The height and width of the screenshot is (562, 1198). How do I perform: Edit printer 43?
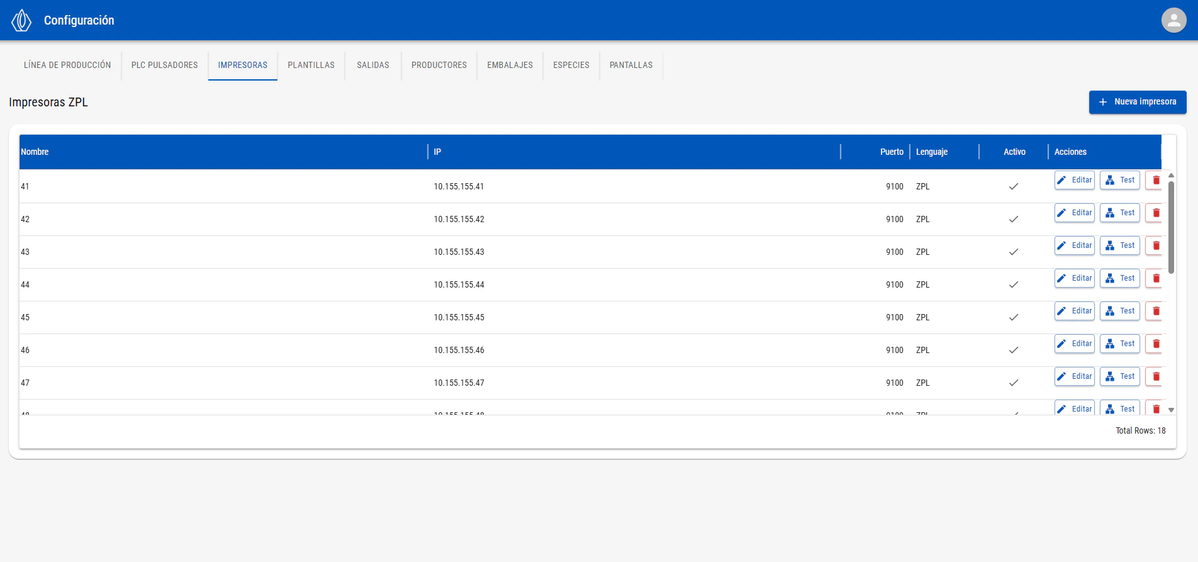click(1075, 245)
